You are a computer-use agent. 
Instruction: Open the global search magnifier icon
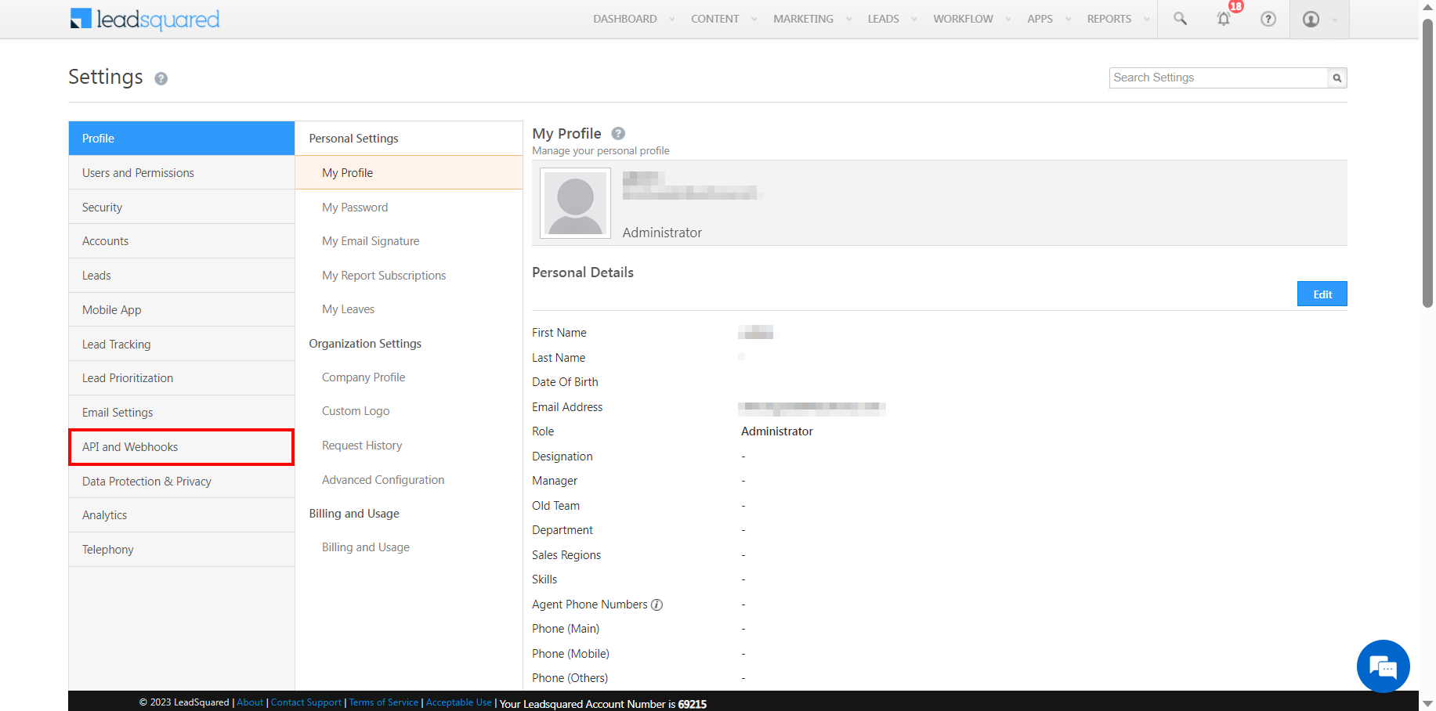click(x=1180, y=19)
